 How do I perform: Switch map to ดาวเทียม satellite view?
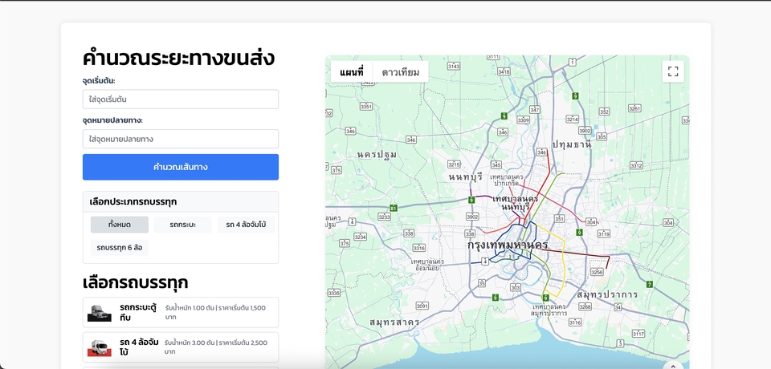pyautogui.click(x=400, y=72)
